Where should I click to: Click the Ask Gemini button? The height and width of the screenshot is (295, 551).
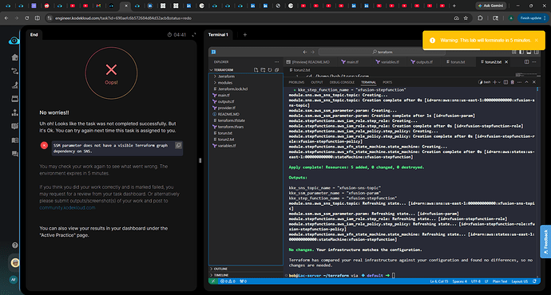[491, 6]
